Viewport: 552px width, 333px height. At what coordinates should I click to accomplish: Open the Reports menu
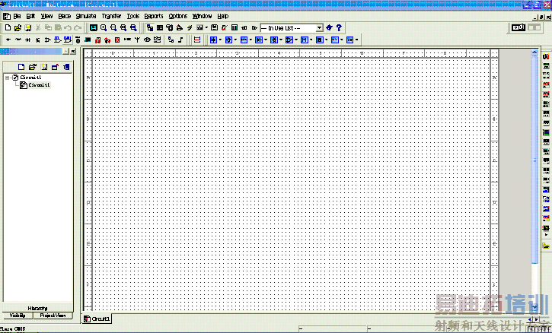[154, 16]
